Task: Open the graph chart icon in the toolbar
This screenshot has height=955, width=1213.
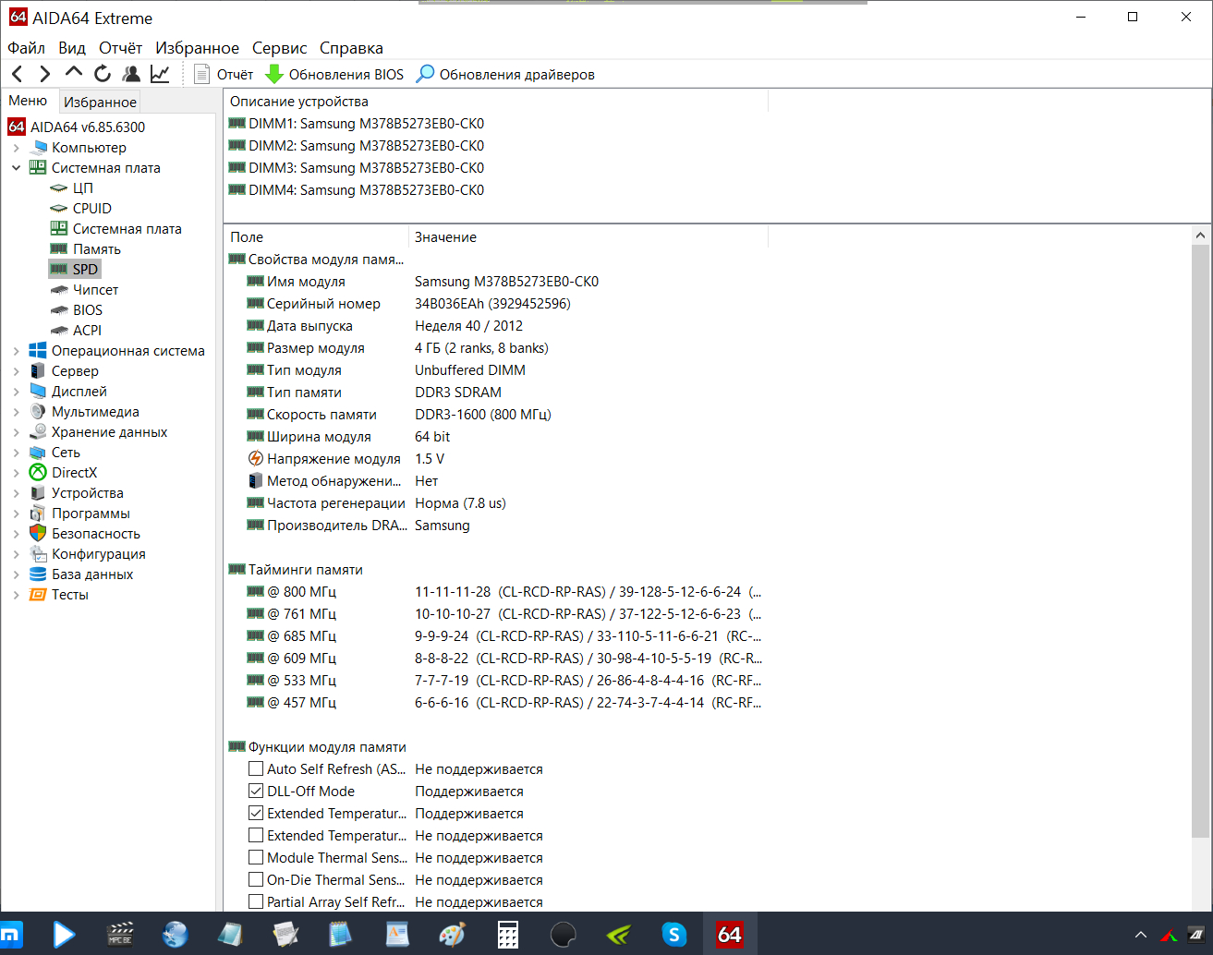Action: click(160, 74)
